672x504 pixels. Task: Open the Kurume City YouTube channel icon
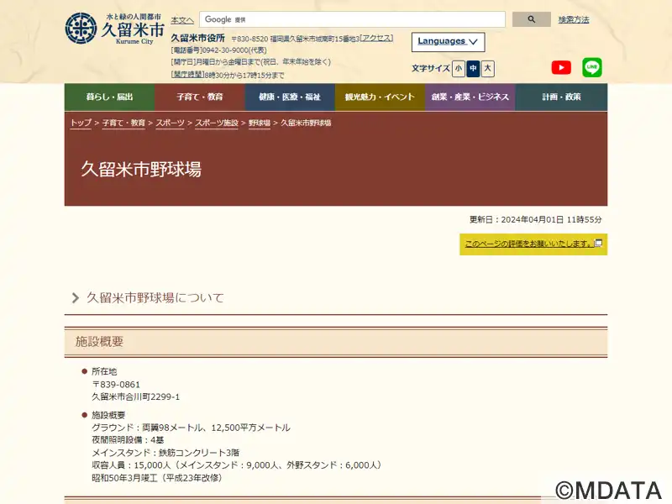point(561,68)
